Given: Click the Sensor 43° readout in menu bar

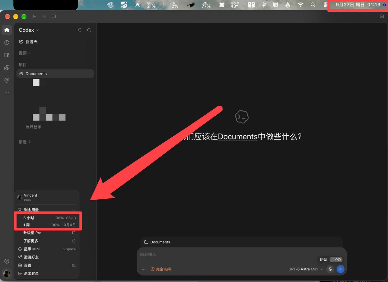Looking at the screenshot, I should point(235,5).
